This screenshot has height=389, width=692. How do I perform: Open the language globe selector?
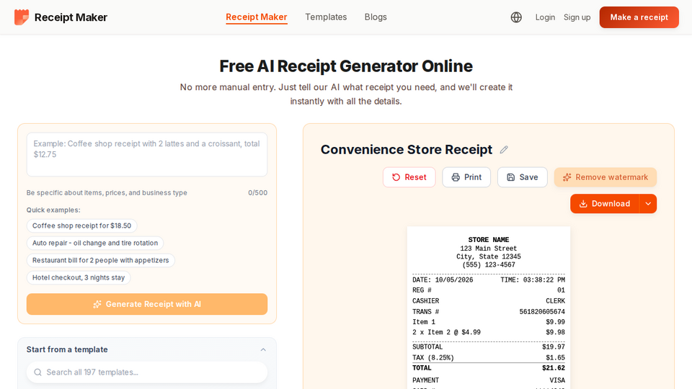click(x=516, y=17)
